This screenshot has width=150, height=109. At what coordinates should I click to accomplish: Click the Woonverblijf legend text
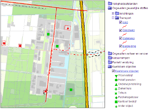coord(125,75)
